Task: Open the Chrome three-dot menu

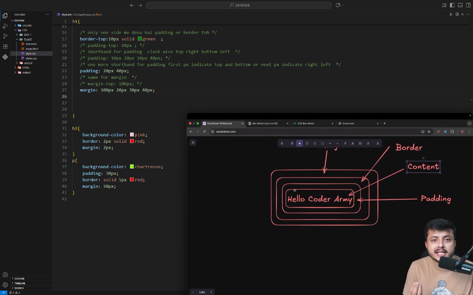Action: [469, 131]
